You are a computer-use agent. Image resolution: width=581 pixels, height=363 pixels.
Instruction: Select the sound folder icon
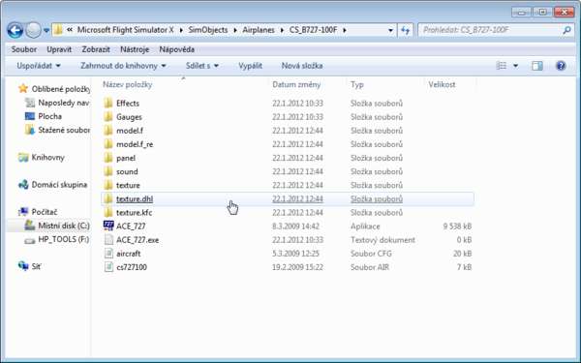pyautogui.click(x=108, y=171)
